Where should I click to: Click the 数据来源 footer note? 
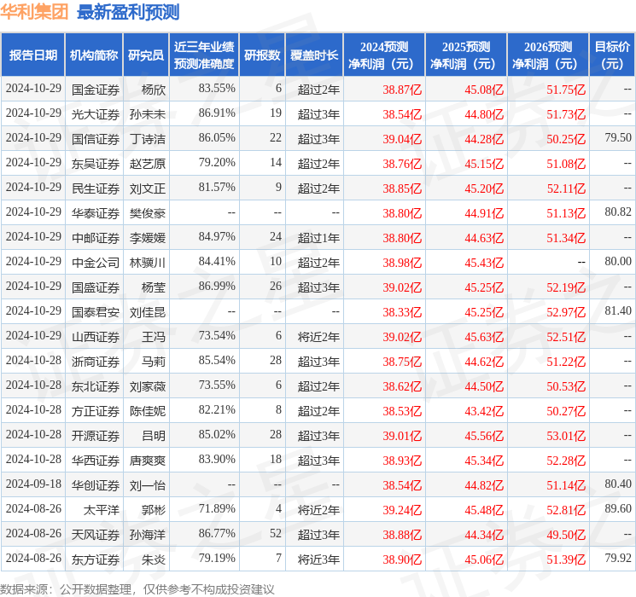[137, 589]
